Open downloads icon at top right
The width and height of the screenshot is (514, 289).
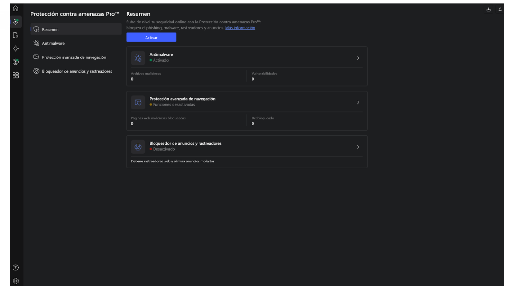tap(488, 9)
